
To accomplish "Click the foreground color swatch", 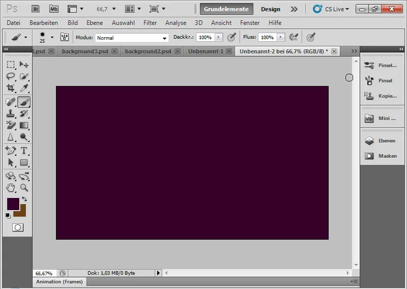I will (x=13, y=204).
